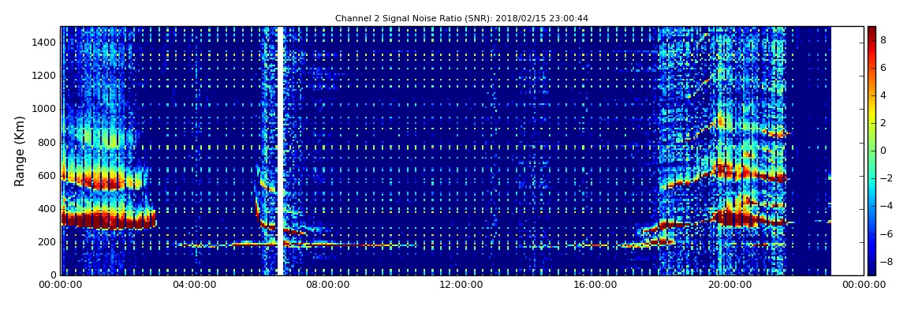Click the colorbar label −8
This screenshot has height=321, width=907.
tap(886, 261)
